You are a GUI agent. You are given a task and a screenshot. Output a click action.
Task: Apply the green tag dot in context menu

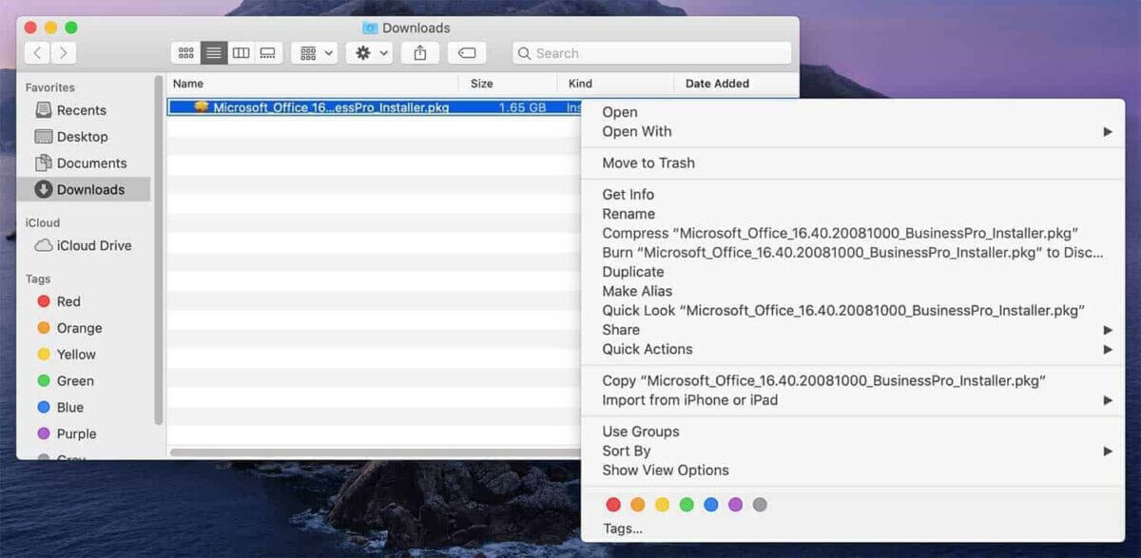coord(687,505)
